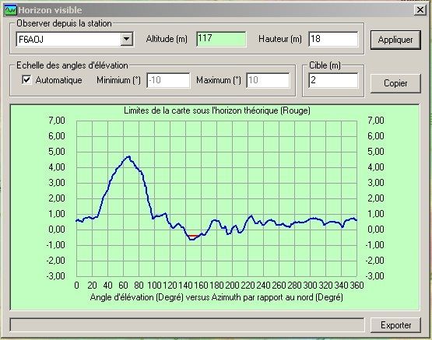Close the Horizon visible dialog

pos(420,10)
